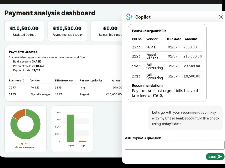Click the Updated budget card
225x168 pixels.
(x=24, y=31)
